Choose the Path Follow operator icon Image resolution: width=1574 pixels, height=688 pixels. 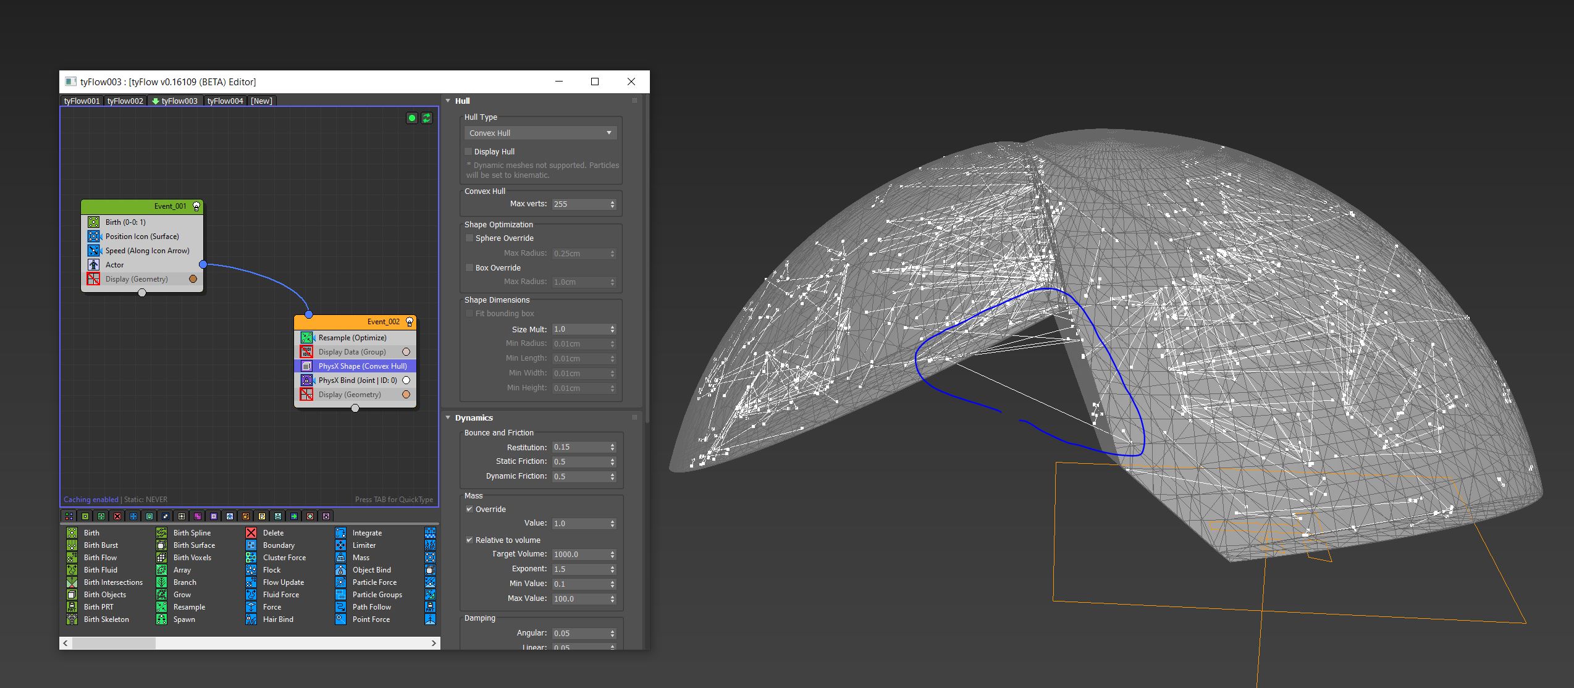click(x=341, y=606)
